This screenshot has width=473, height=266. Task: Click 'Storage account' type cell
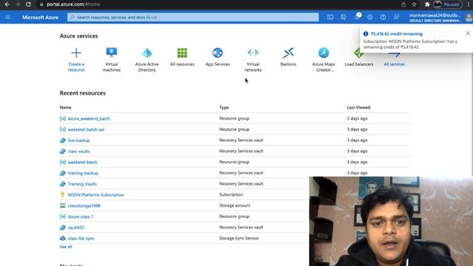click(x=235, y=205)
